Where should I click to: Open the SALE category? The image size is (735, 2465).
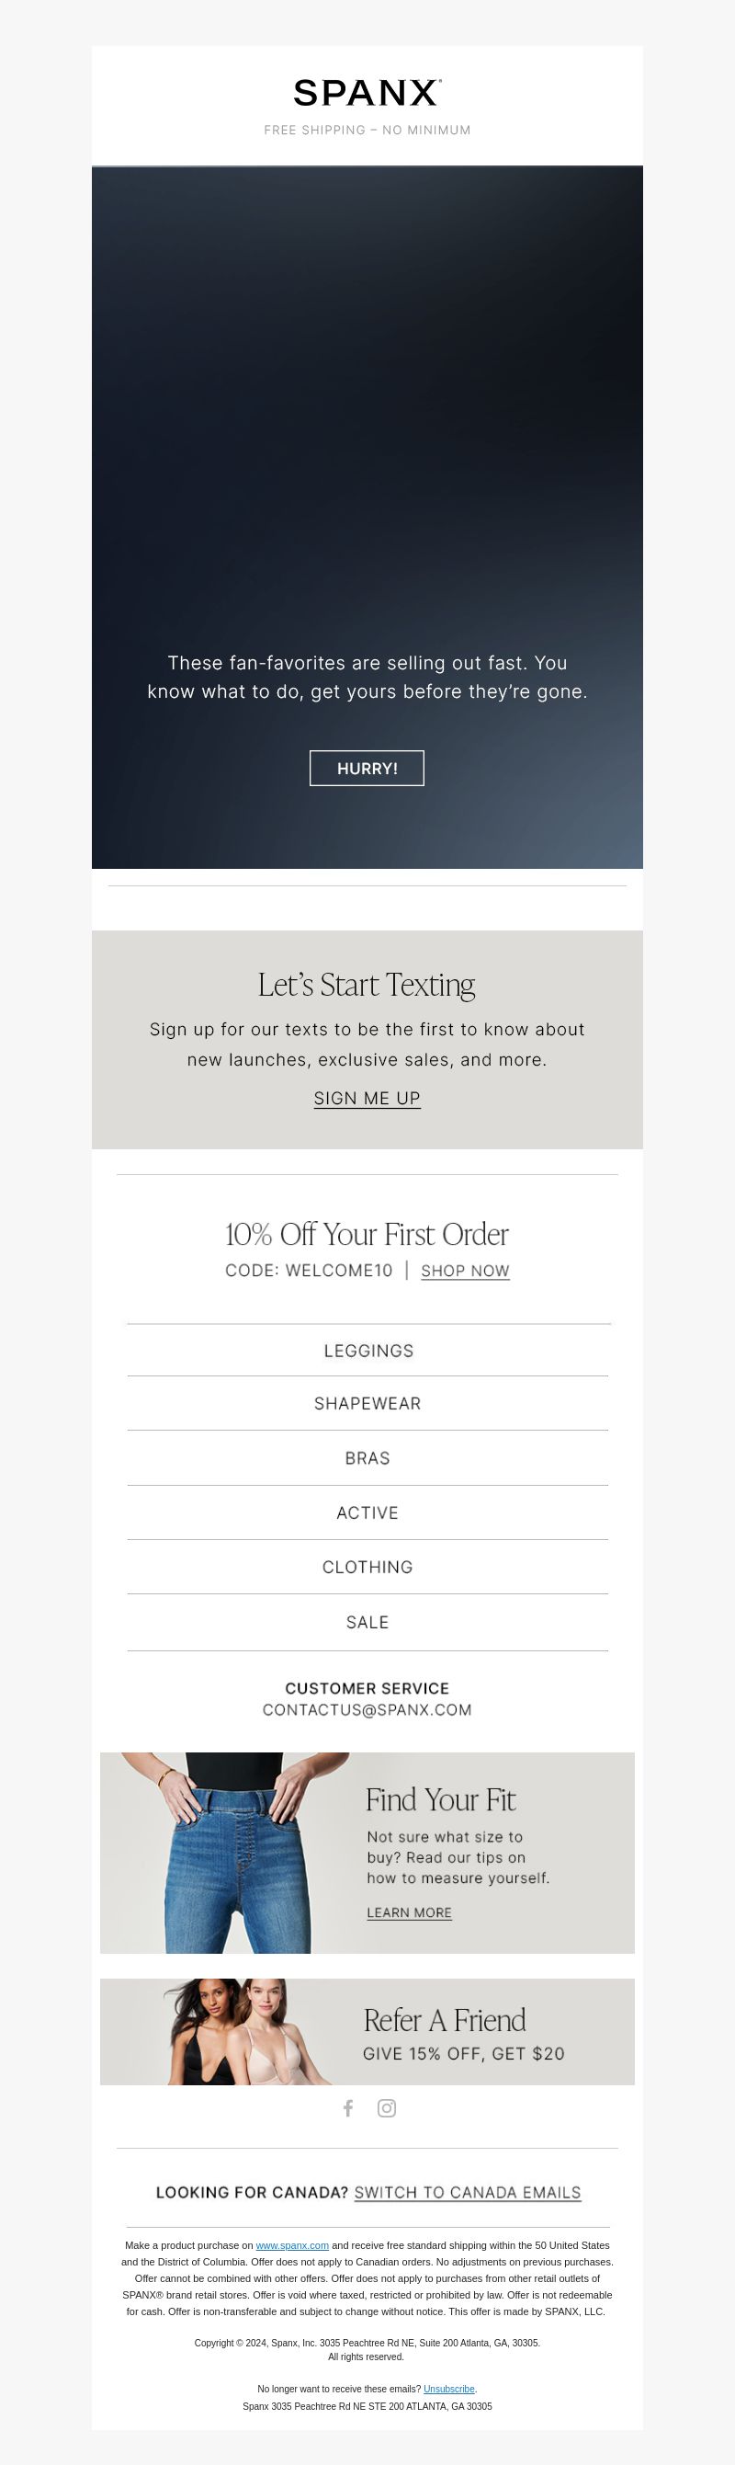pos(368,1623)
